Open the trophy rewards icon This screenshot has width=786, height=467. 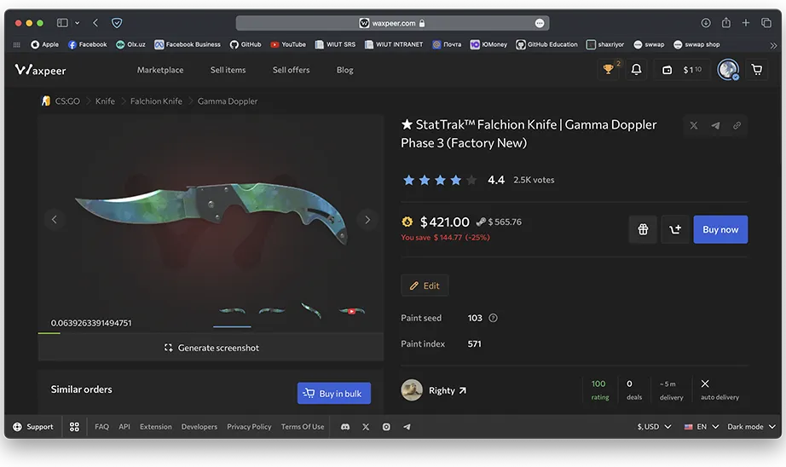[608, 70]
